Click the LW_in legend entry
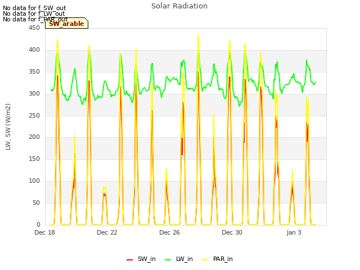This screenshot has width=360, height=270. coord(179,259)
